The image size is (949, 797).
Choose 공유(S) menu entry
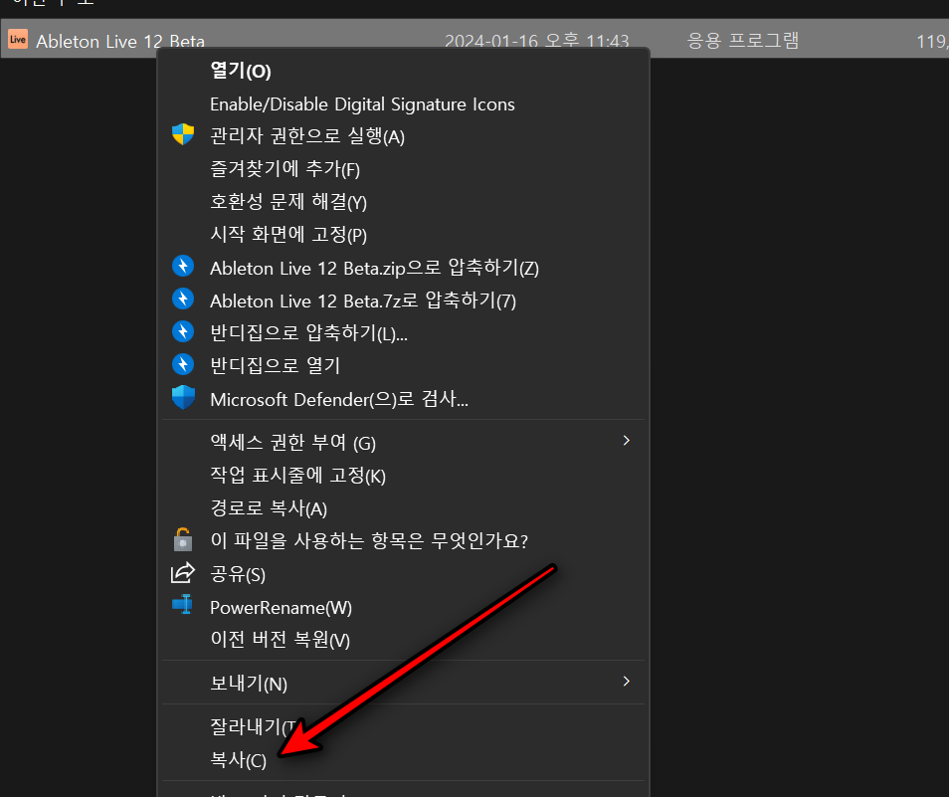coord(237,574)
